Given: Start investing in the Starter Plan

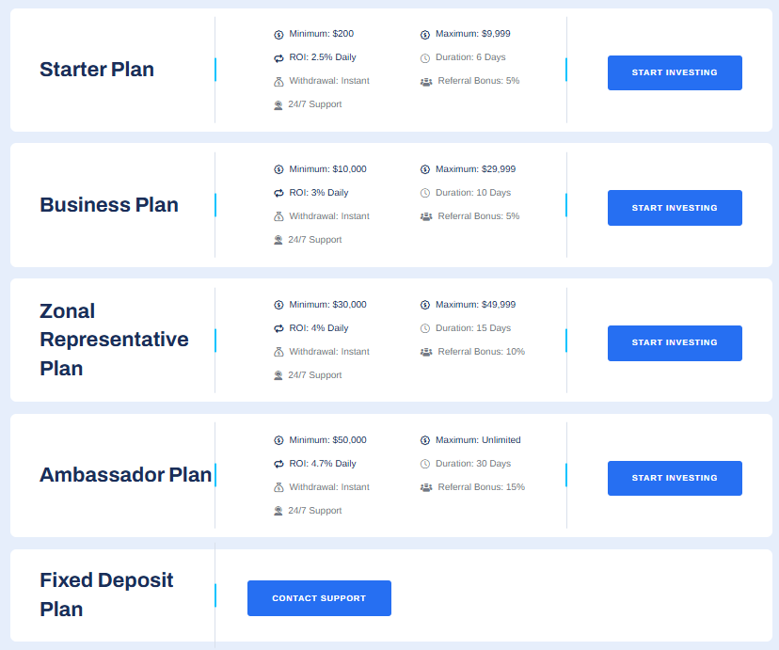Looking at the screenshot, I should pyautogui.click(x=675, y=72).
